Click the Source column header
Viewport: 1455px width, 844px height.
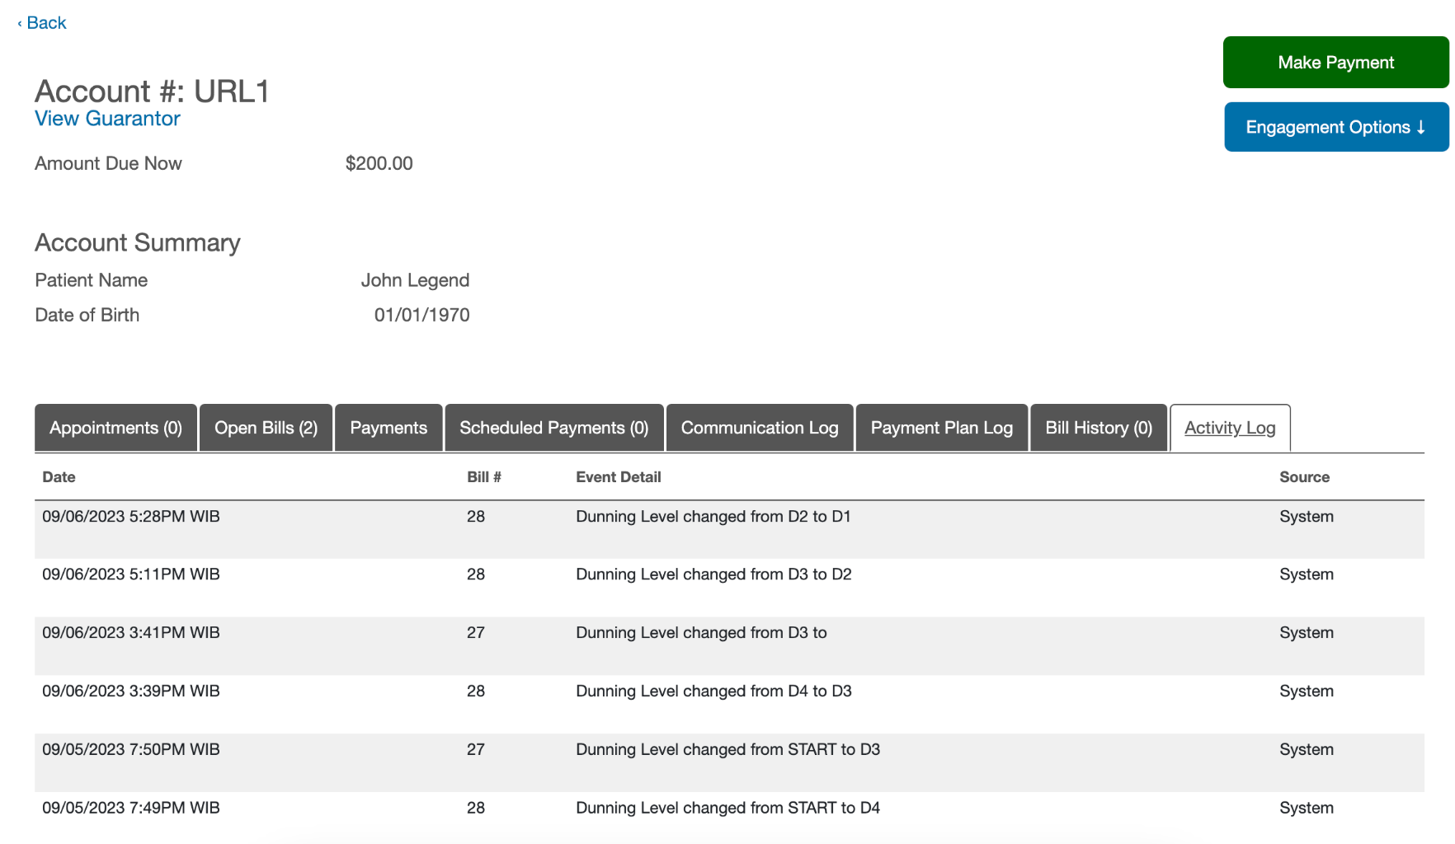(x=1304, y=476)
